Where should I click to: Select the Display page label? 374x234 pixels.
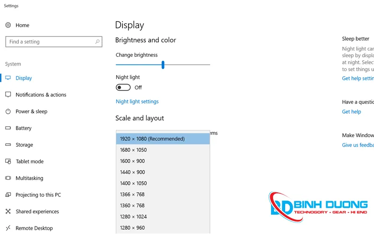[x=24, y=78]
